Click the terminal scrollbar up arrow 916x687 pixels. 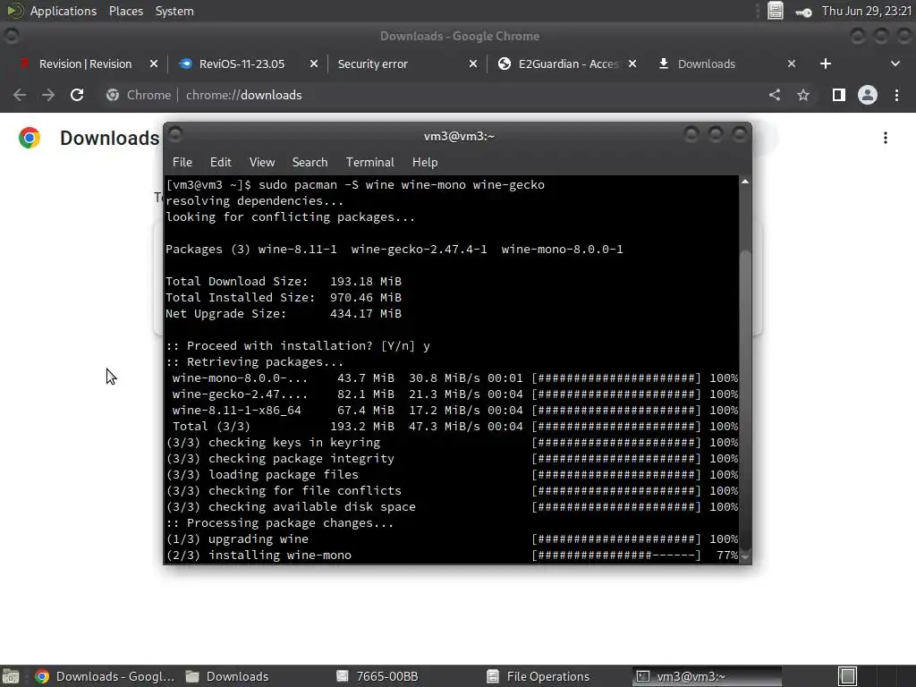tap(745, 182)
